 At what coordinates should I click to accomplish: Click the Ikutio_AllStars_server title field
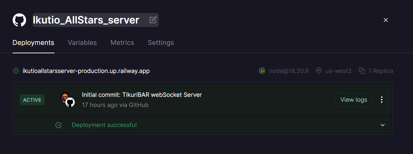click(96, 20)
